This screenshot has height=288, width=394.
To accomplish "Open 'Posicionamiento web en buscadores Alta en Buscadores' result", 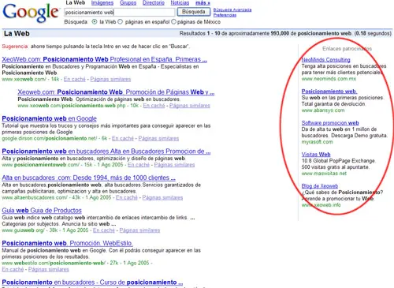I will point(106,151).
